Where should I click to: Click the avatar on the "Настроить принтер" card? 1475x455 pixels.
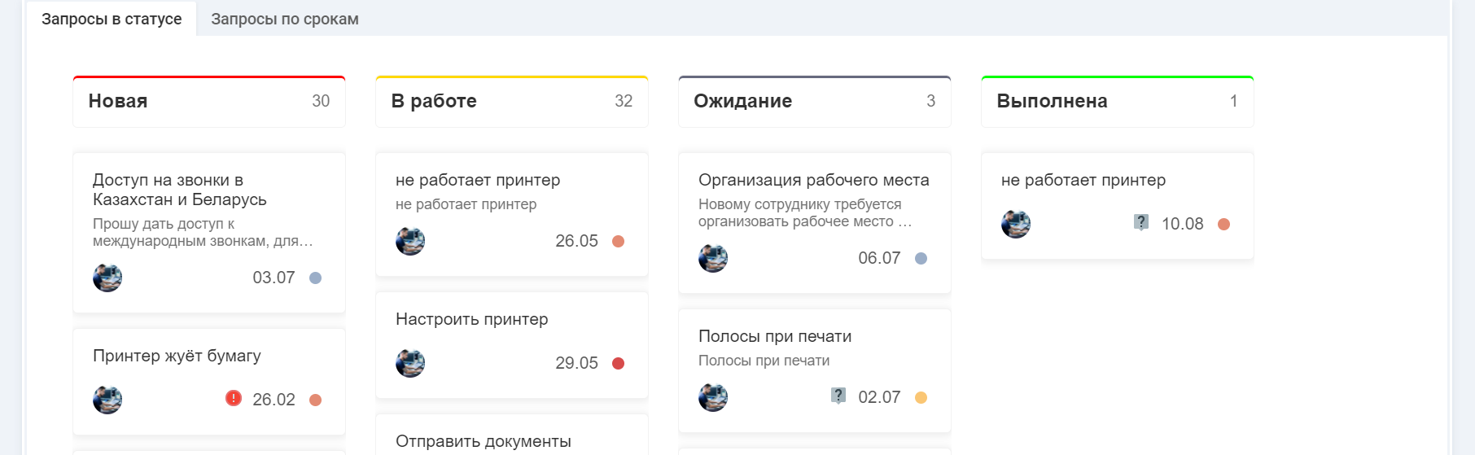410,363
